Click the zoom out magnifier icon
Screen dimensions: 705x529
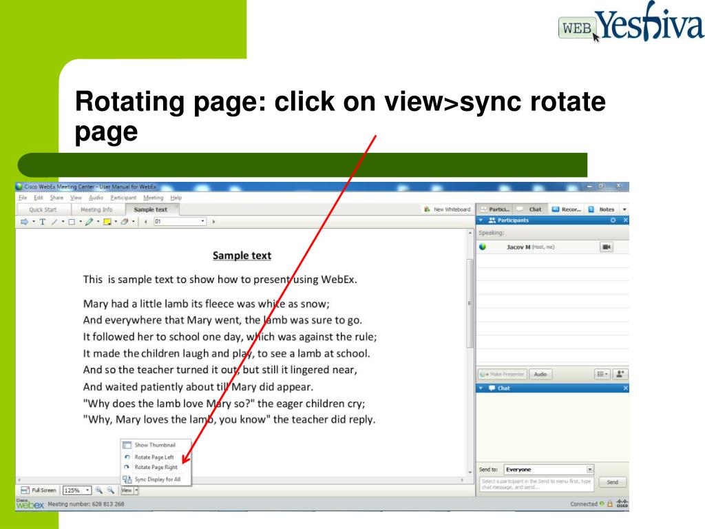(x=111, y=490)
